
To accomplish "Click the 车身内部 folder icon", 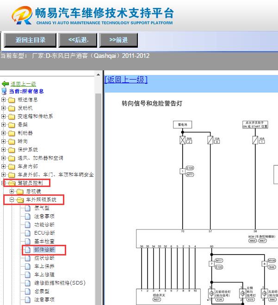I will pos(12,167).
